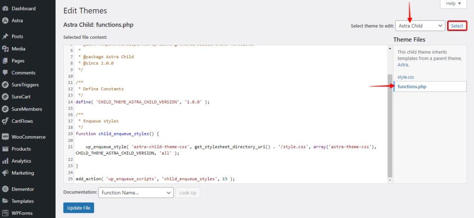Click the define CHILD_THEME_ASTRA_CHILD_VERSION code line
Screen dimensions: 474x218
(x=143, y=102)
